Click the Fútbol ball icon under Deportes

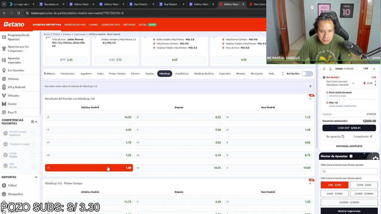click(x=4, y=185)
